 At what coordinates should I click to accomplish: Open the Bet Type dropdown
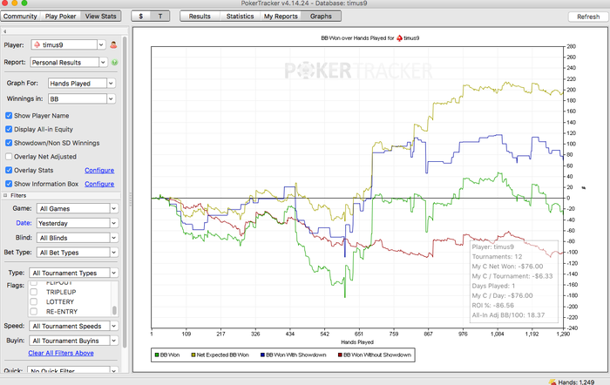click(x=77, y=253)
